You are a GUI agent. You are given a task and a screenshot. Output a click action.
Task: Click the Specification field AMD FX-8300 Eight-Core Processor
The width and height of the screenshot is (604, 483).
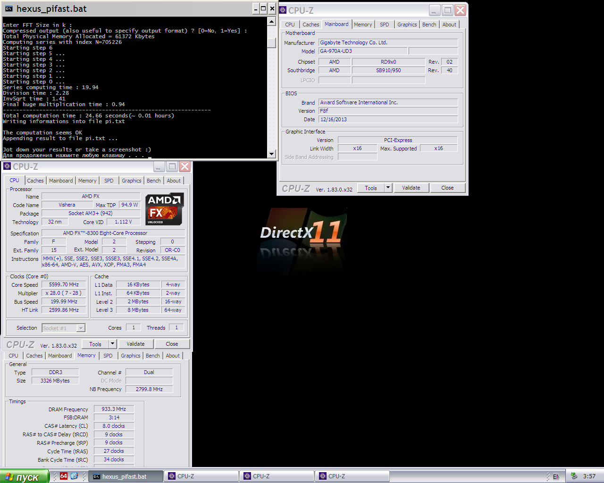coord(113,233)
